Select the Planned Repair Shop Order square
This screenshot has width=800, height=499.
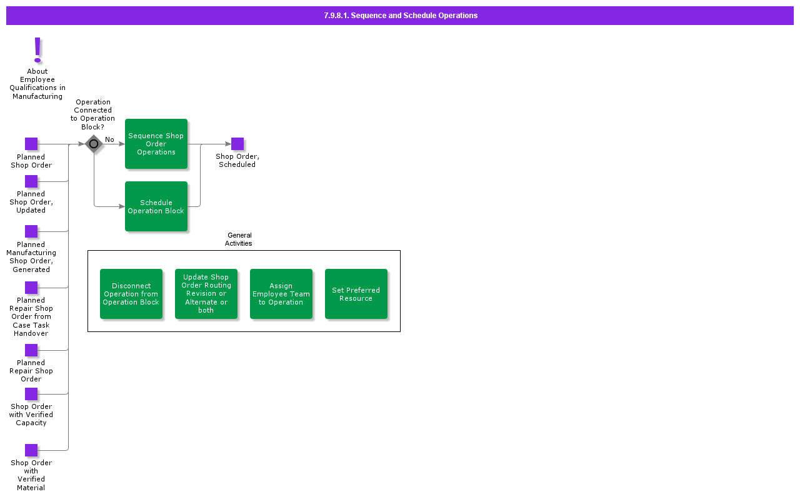click(x=31, y=350)
